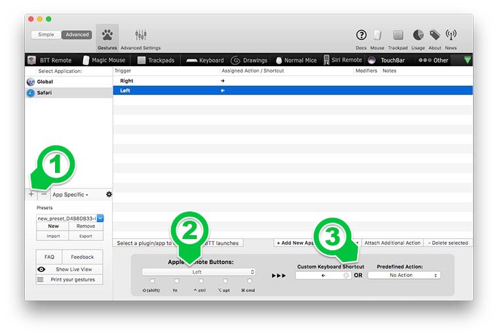Select Global in application list
Screen dimensions: 498x336
click(69, 82)
